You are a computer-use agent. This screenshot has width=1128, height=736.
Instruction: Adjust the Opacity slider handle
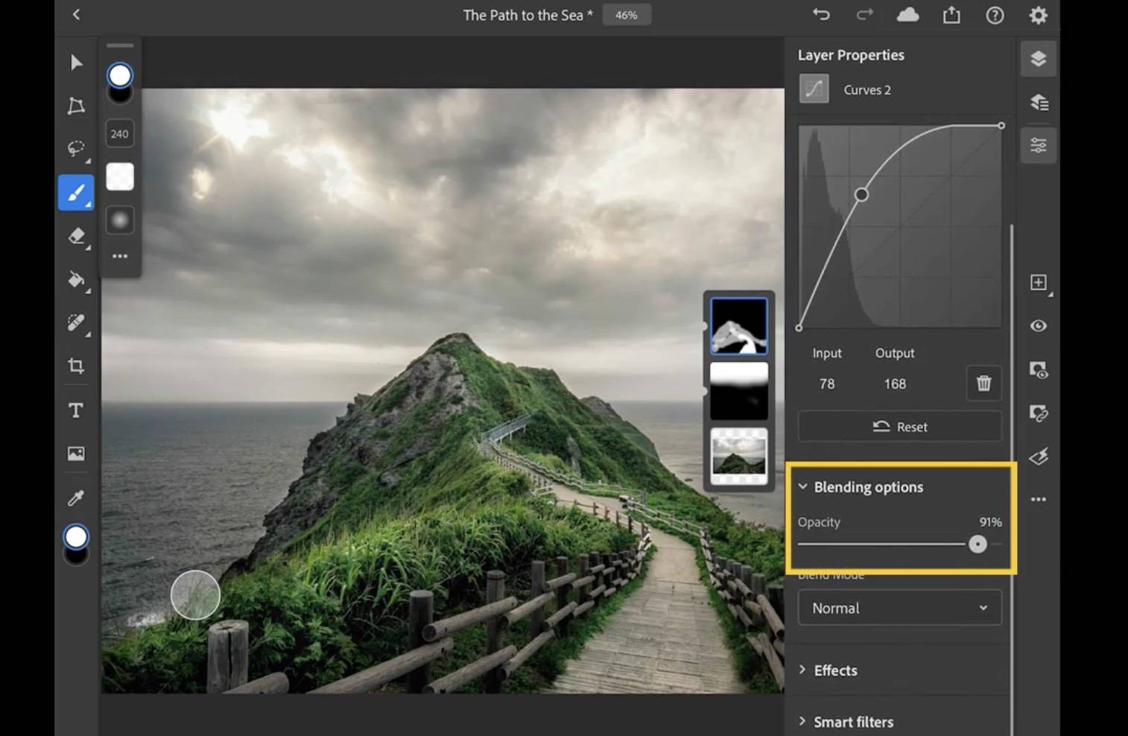point(978,545)
